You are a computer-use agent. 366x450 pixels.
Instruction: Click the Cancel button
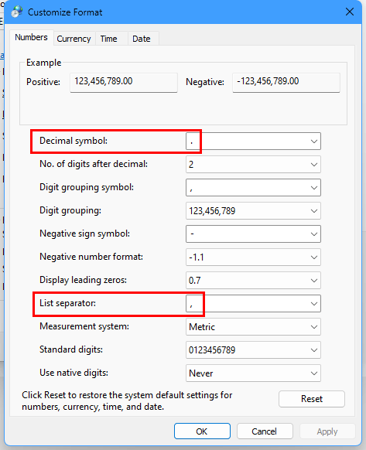click(x=265, y=431)
